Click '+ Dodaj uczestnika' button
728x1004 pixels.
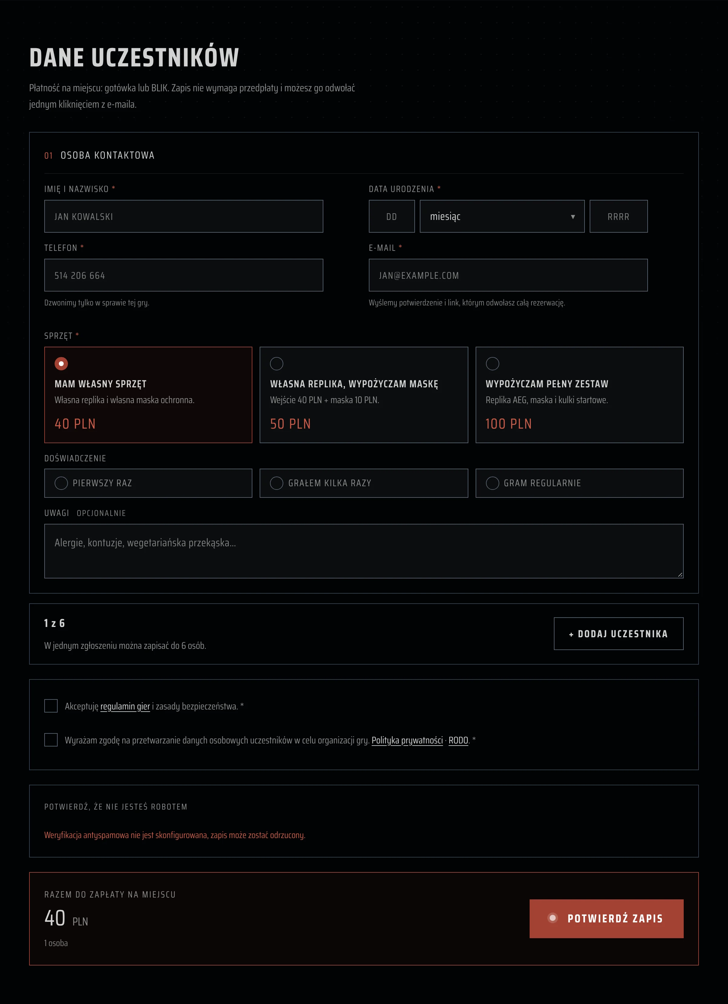coord(618,633)
